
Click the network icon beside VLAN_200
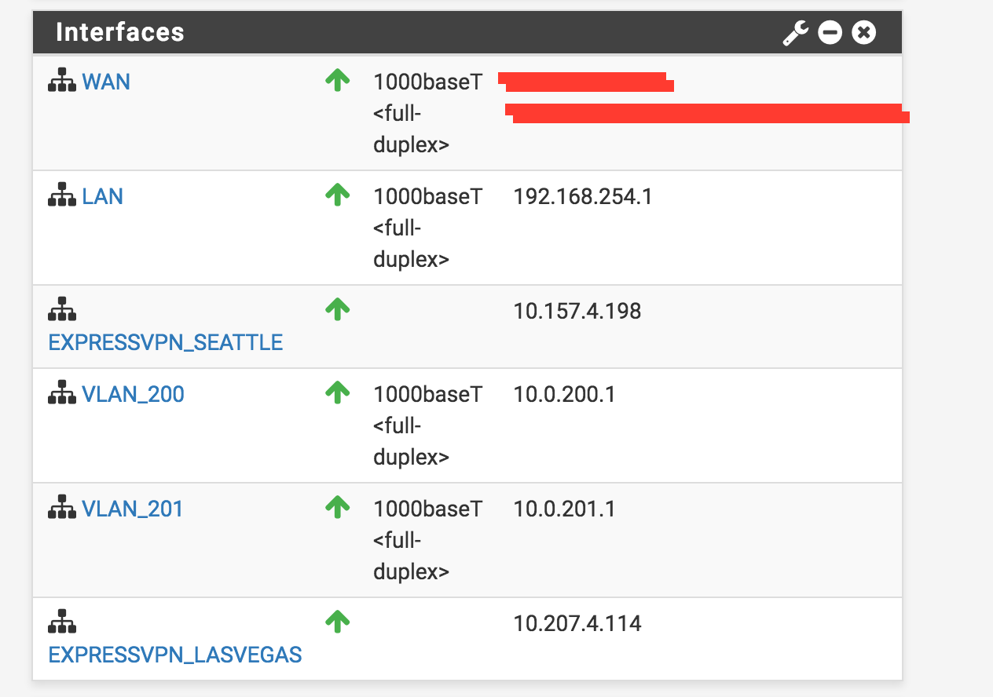62,393
